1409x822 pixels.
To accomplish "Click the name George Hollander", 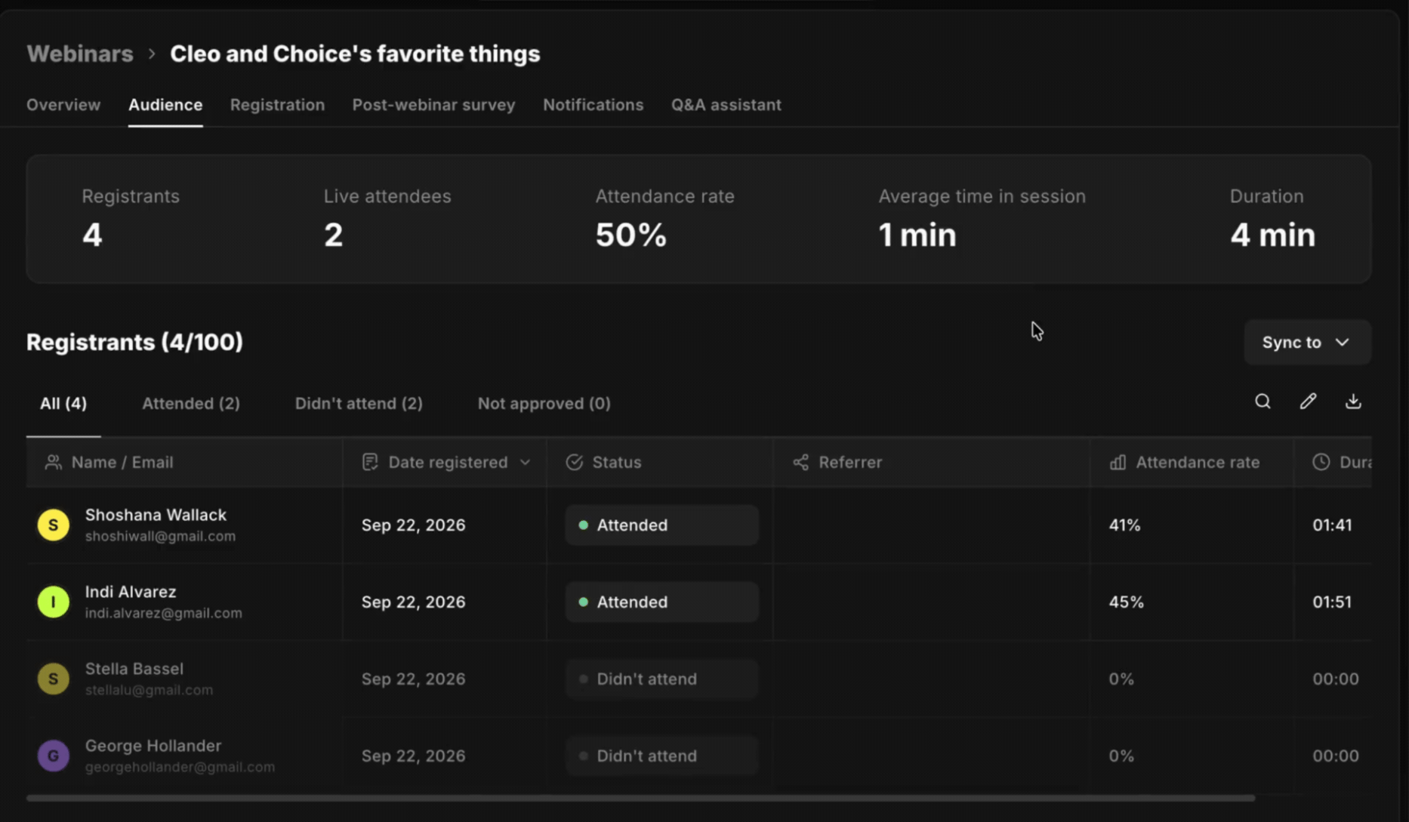I will point(153,746).
